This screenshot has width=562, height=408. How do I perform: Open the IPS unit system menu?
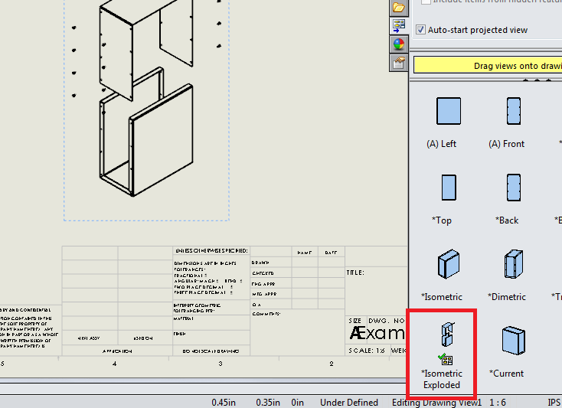click(554, 403)
